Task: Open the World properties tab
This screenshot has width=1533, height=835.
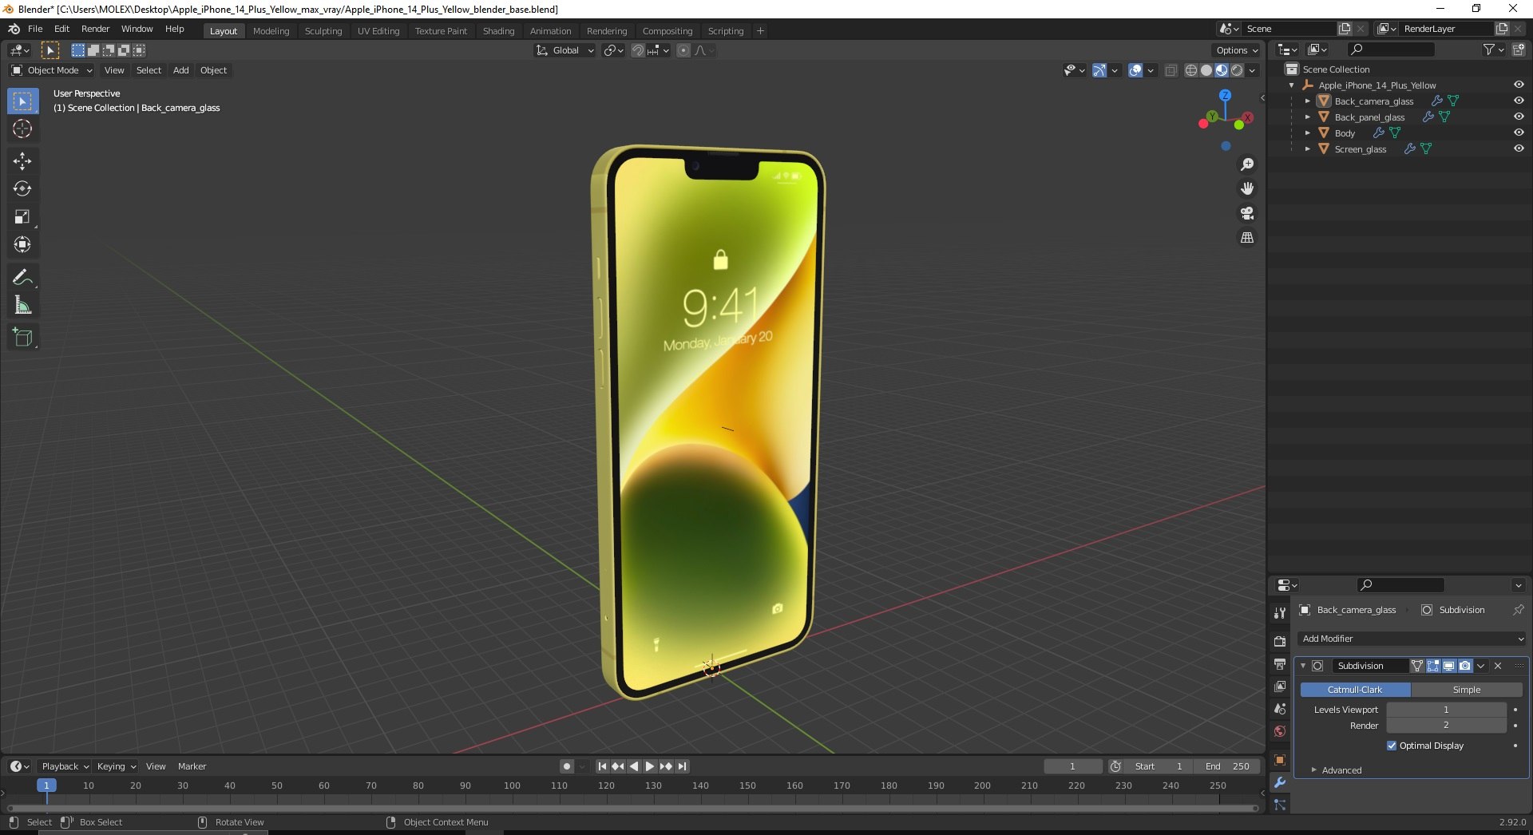Action: (1280, 731)
